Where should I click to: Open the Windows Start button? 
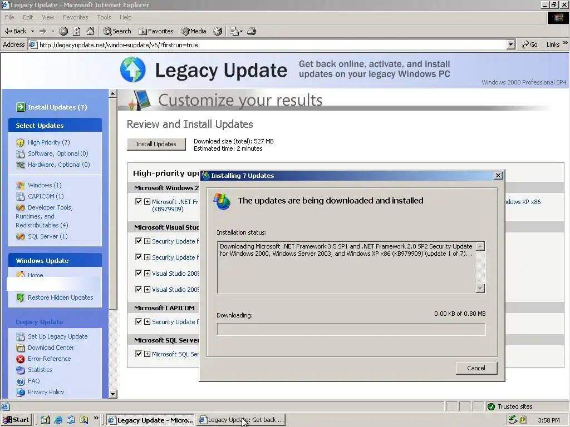pos(16,420)
